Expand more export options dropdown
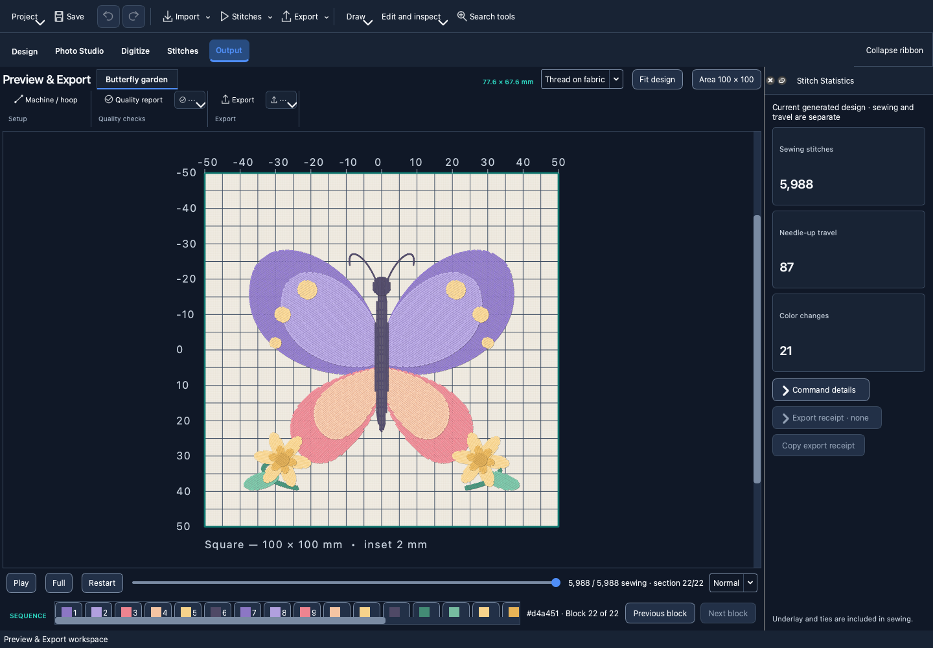This screenshot has height=648, width=933. 282,100
